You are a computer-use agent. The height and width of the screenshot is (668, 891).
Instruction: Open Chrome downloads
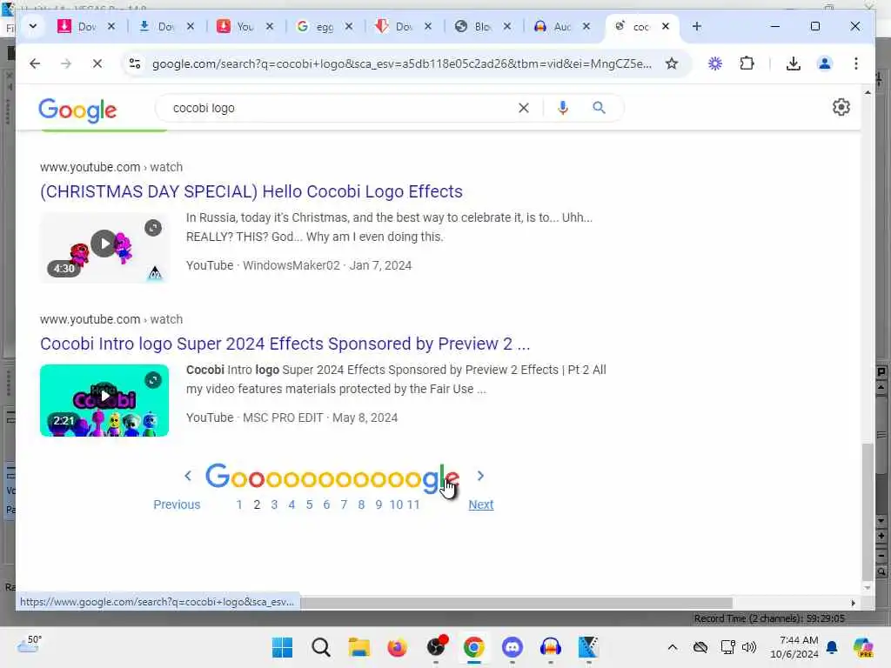coord(794,63)
